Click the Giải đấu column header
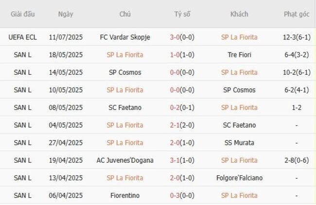The width and height of the screenshot is (316, 205). tap(22, 14)
